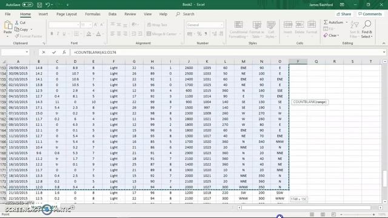Screen dimensions: 388x218
Task: Open the Help tab
Action: [x=163, y=14]
